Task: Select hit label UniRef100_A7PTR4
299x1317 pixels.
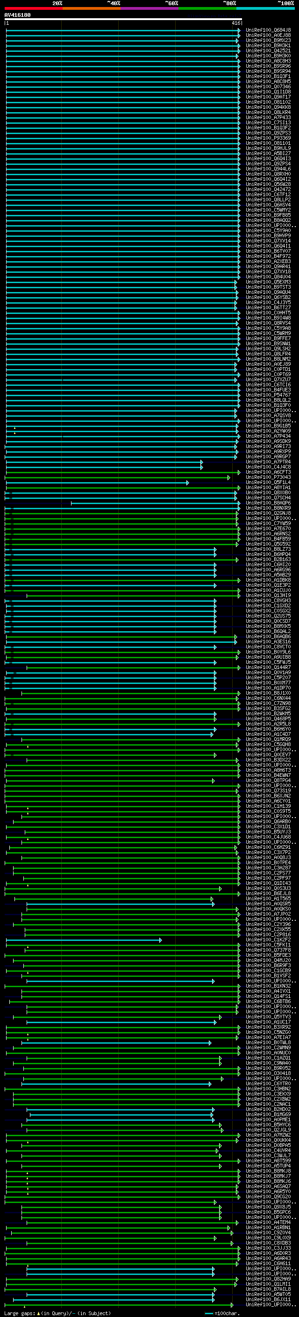Action: point(268,462)
